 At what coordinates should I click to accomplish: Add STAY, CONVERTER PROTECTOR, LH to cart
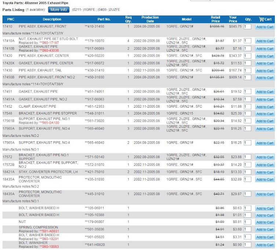[x=265, y=172]
